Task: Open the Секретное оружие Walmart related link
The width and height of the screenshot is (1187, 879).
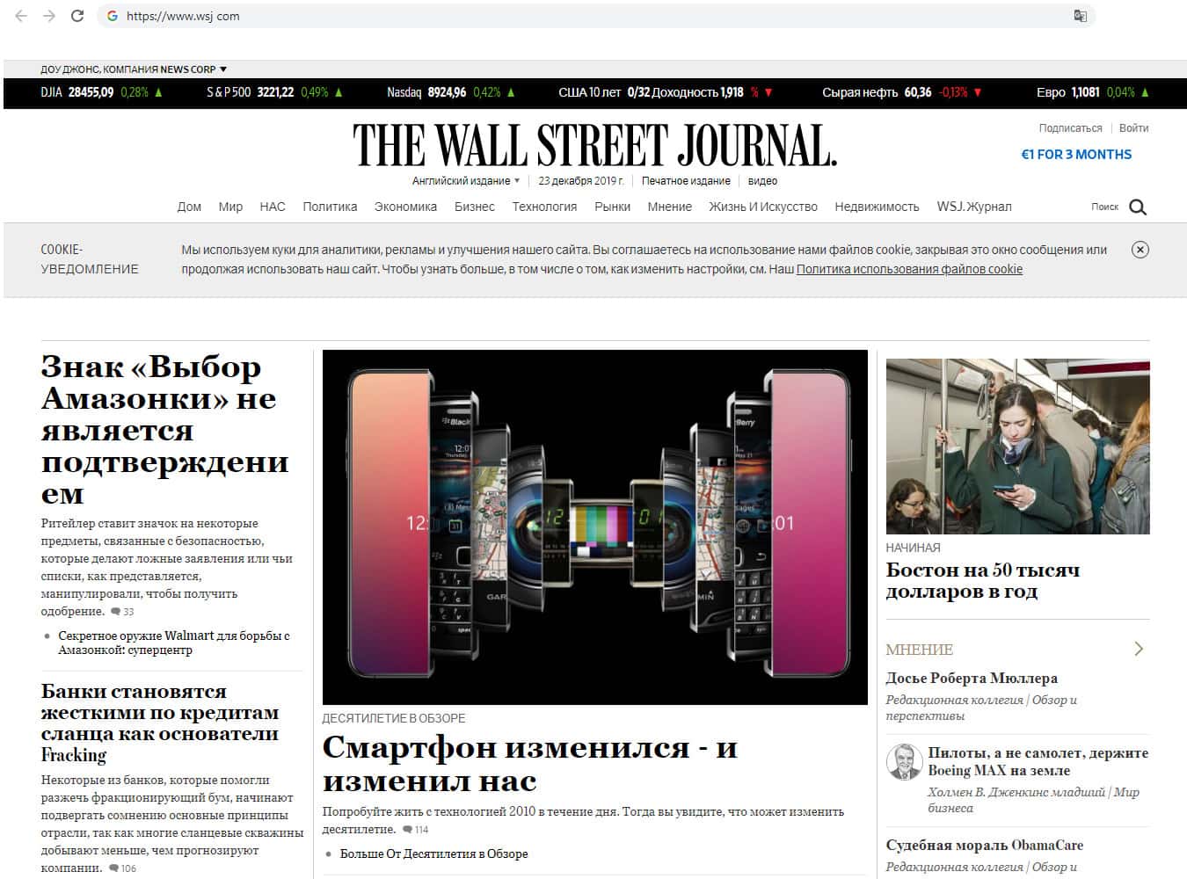Action: click(173, 643)
